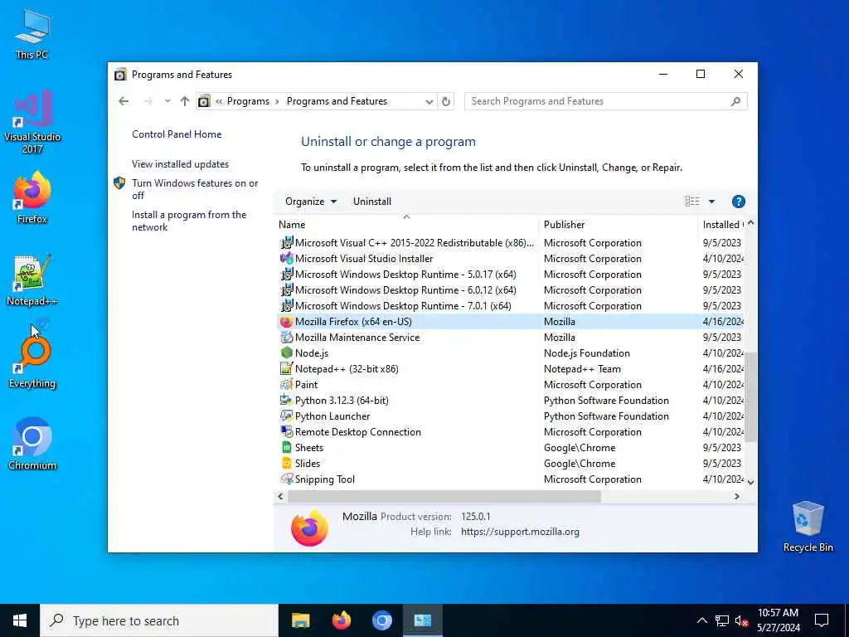
Task: Open Recycle Bin on desktop
Action: [808, 526]
